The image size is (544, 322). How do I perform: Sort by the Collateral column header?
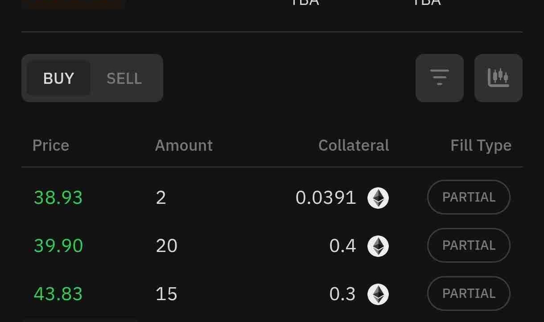[x=354, y=145]
